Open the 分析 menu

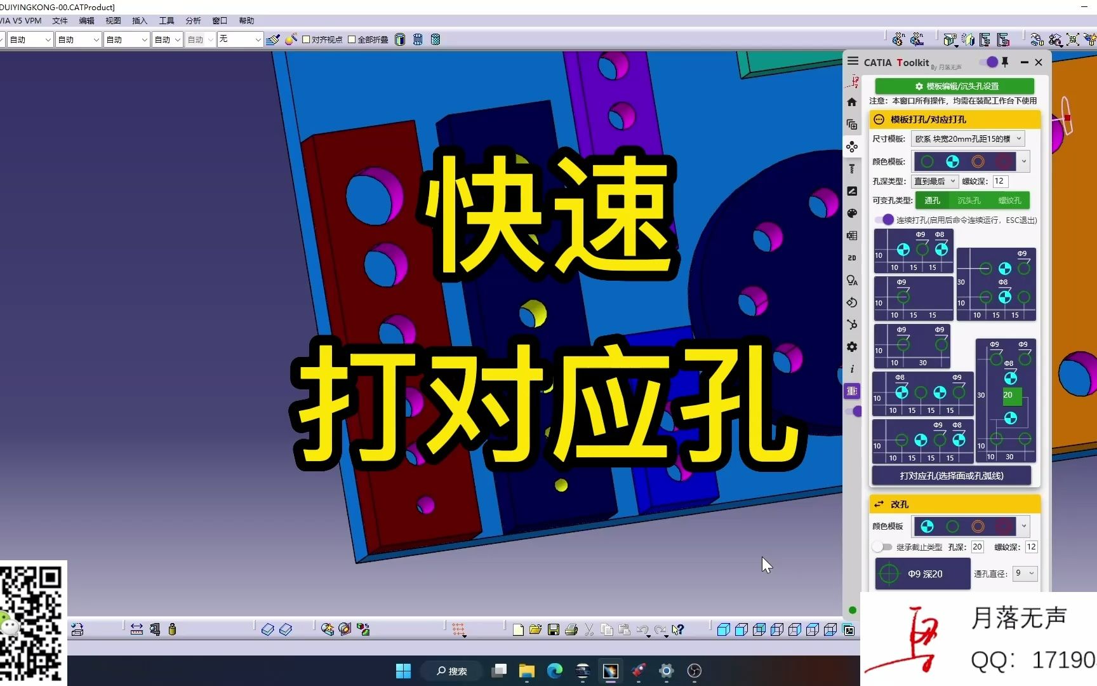coord(193,20)
